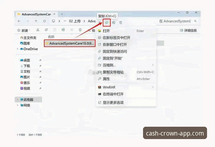Open the 排序 sort dropdown

92,31
